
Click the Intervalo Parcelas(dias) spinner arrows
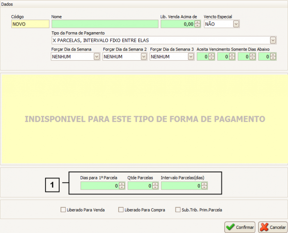point(205,186)
